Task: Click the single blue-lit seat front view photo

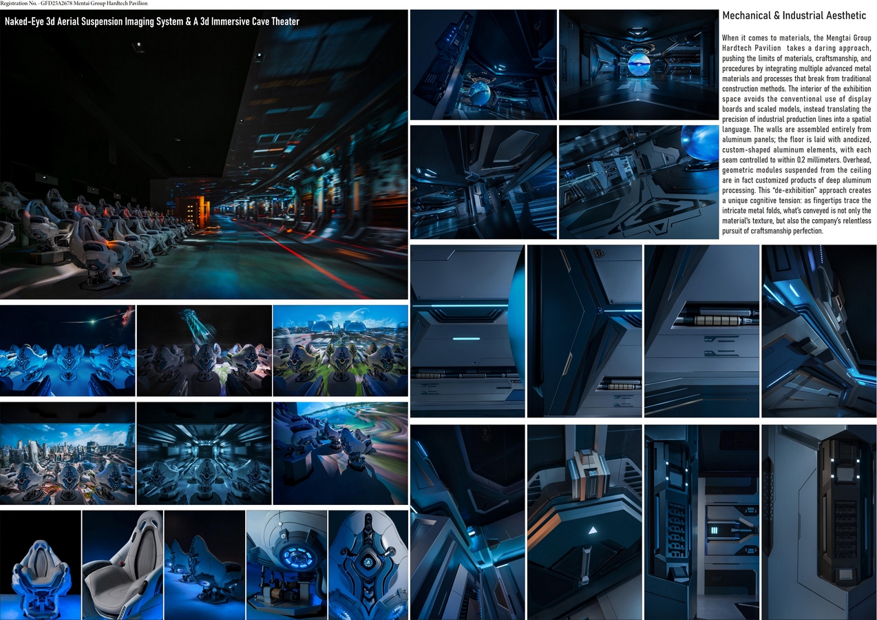Action: 40,564
